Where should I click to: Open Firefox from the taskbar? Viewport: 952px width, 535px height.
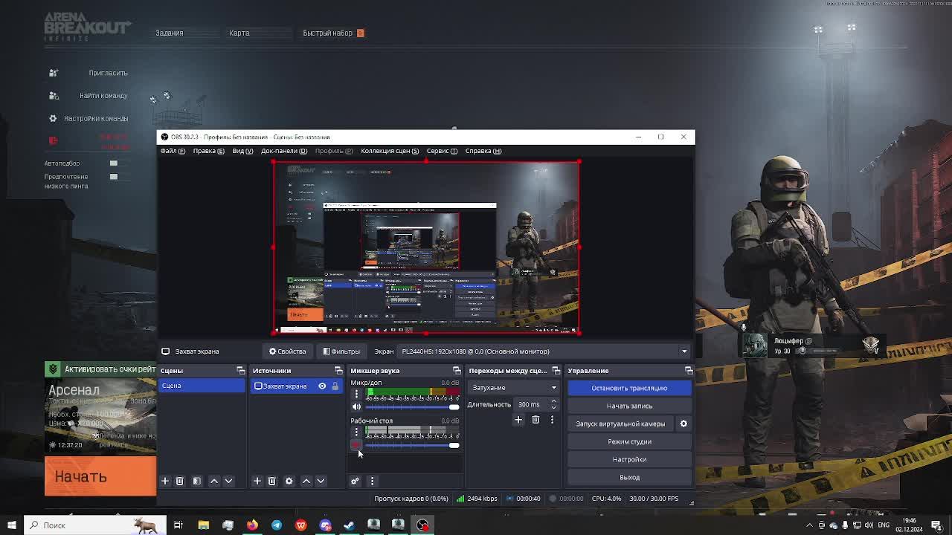(x=252, y=525)
